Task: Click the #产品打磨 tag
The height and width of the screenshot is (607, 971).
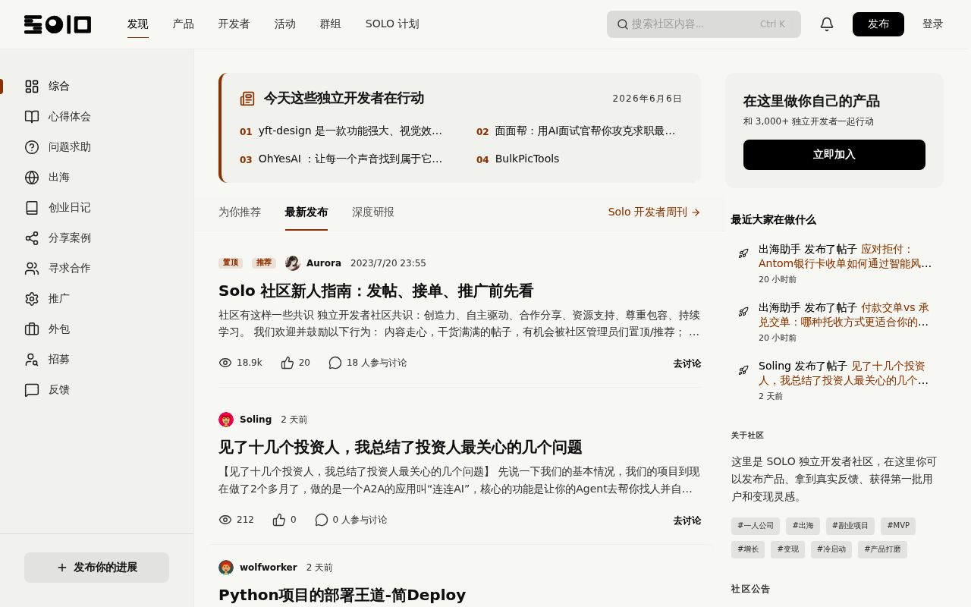Action: pos(882,549)
